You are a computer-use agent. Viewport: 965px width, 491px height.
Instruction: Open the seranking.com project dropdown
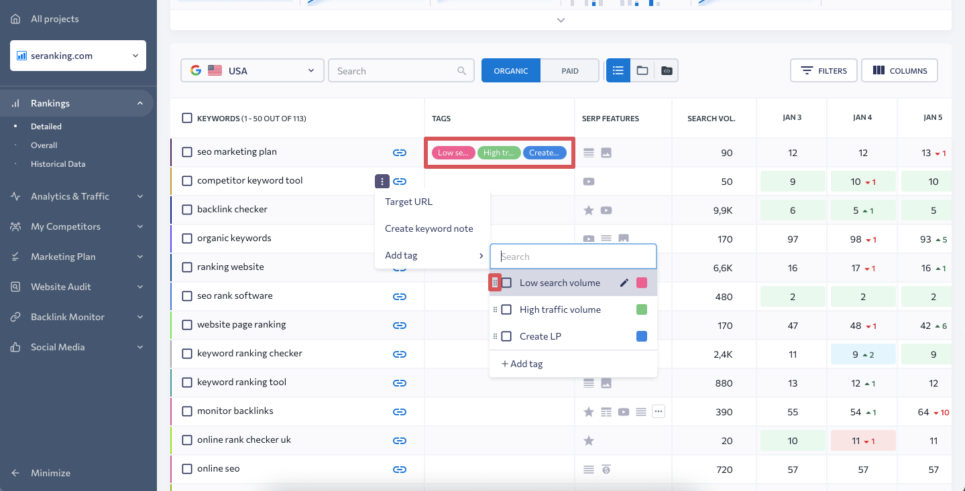(78, 56)
